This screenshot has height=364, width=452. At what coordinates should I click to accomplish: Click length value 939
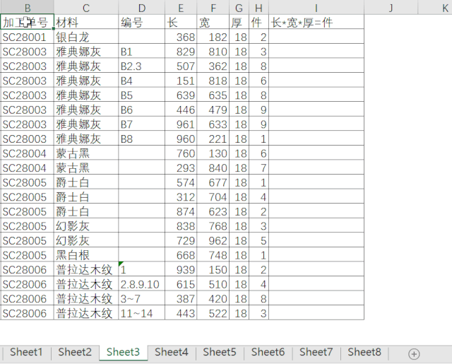181,269
